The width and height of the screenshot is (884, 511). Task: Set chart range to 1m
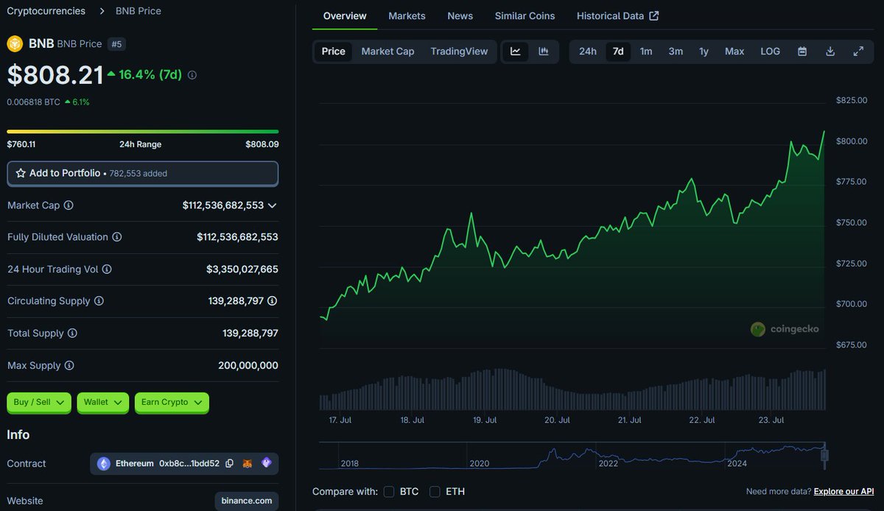(646, 52)
